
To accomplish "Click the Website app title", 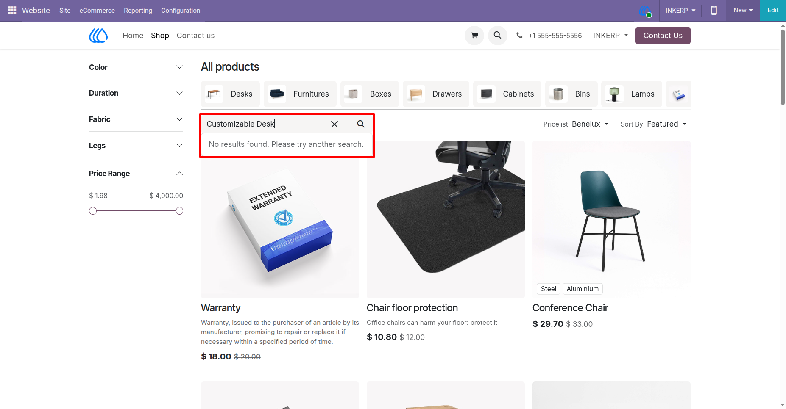I will (36, 11).
